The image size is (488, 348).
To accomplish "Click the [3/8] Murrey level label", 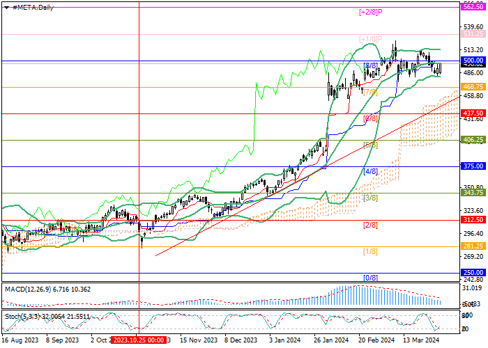I will tap(370, 198).
